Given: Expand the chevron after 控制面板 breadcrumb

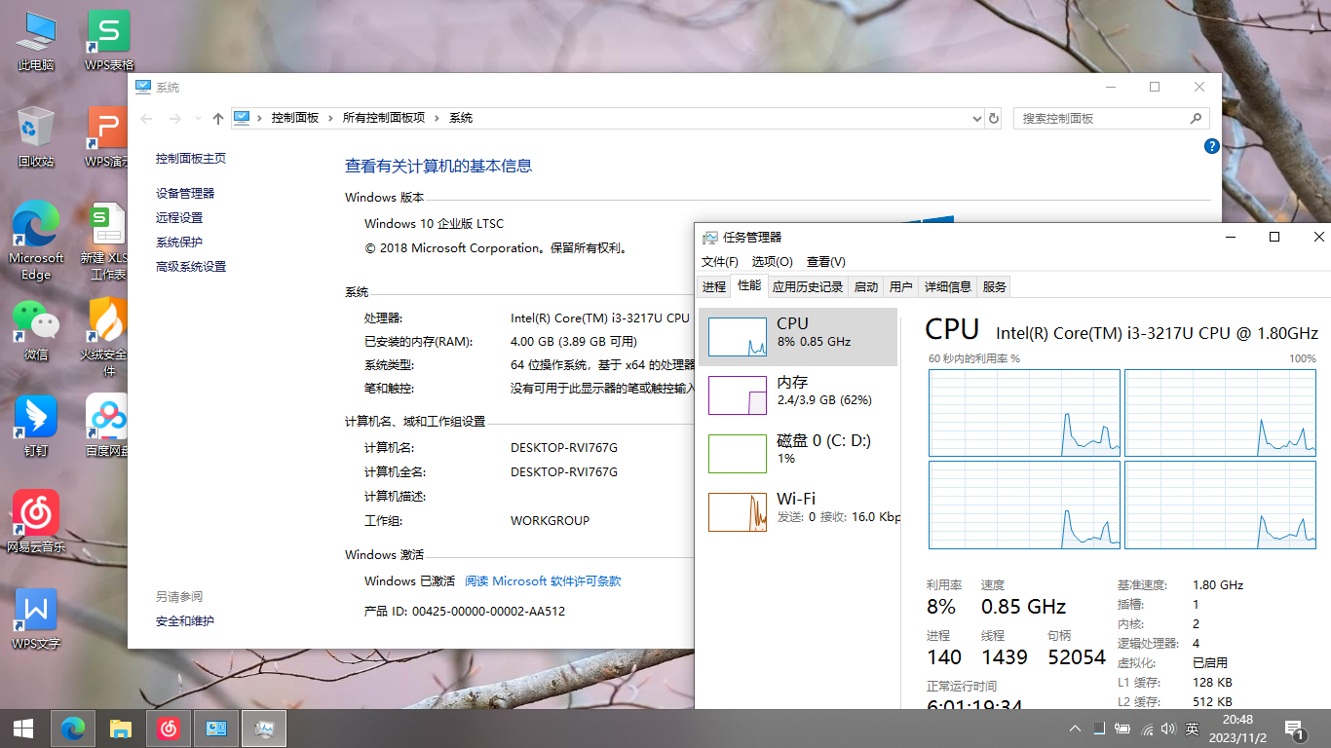Looking at the screenshot, I should click(x=330, y=118).
